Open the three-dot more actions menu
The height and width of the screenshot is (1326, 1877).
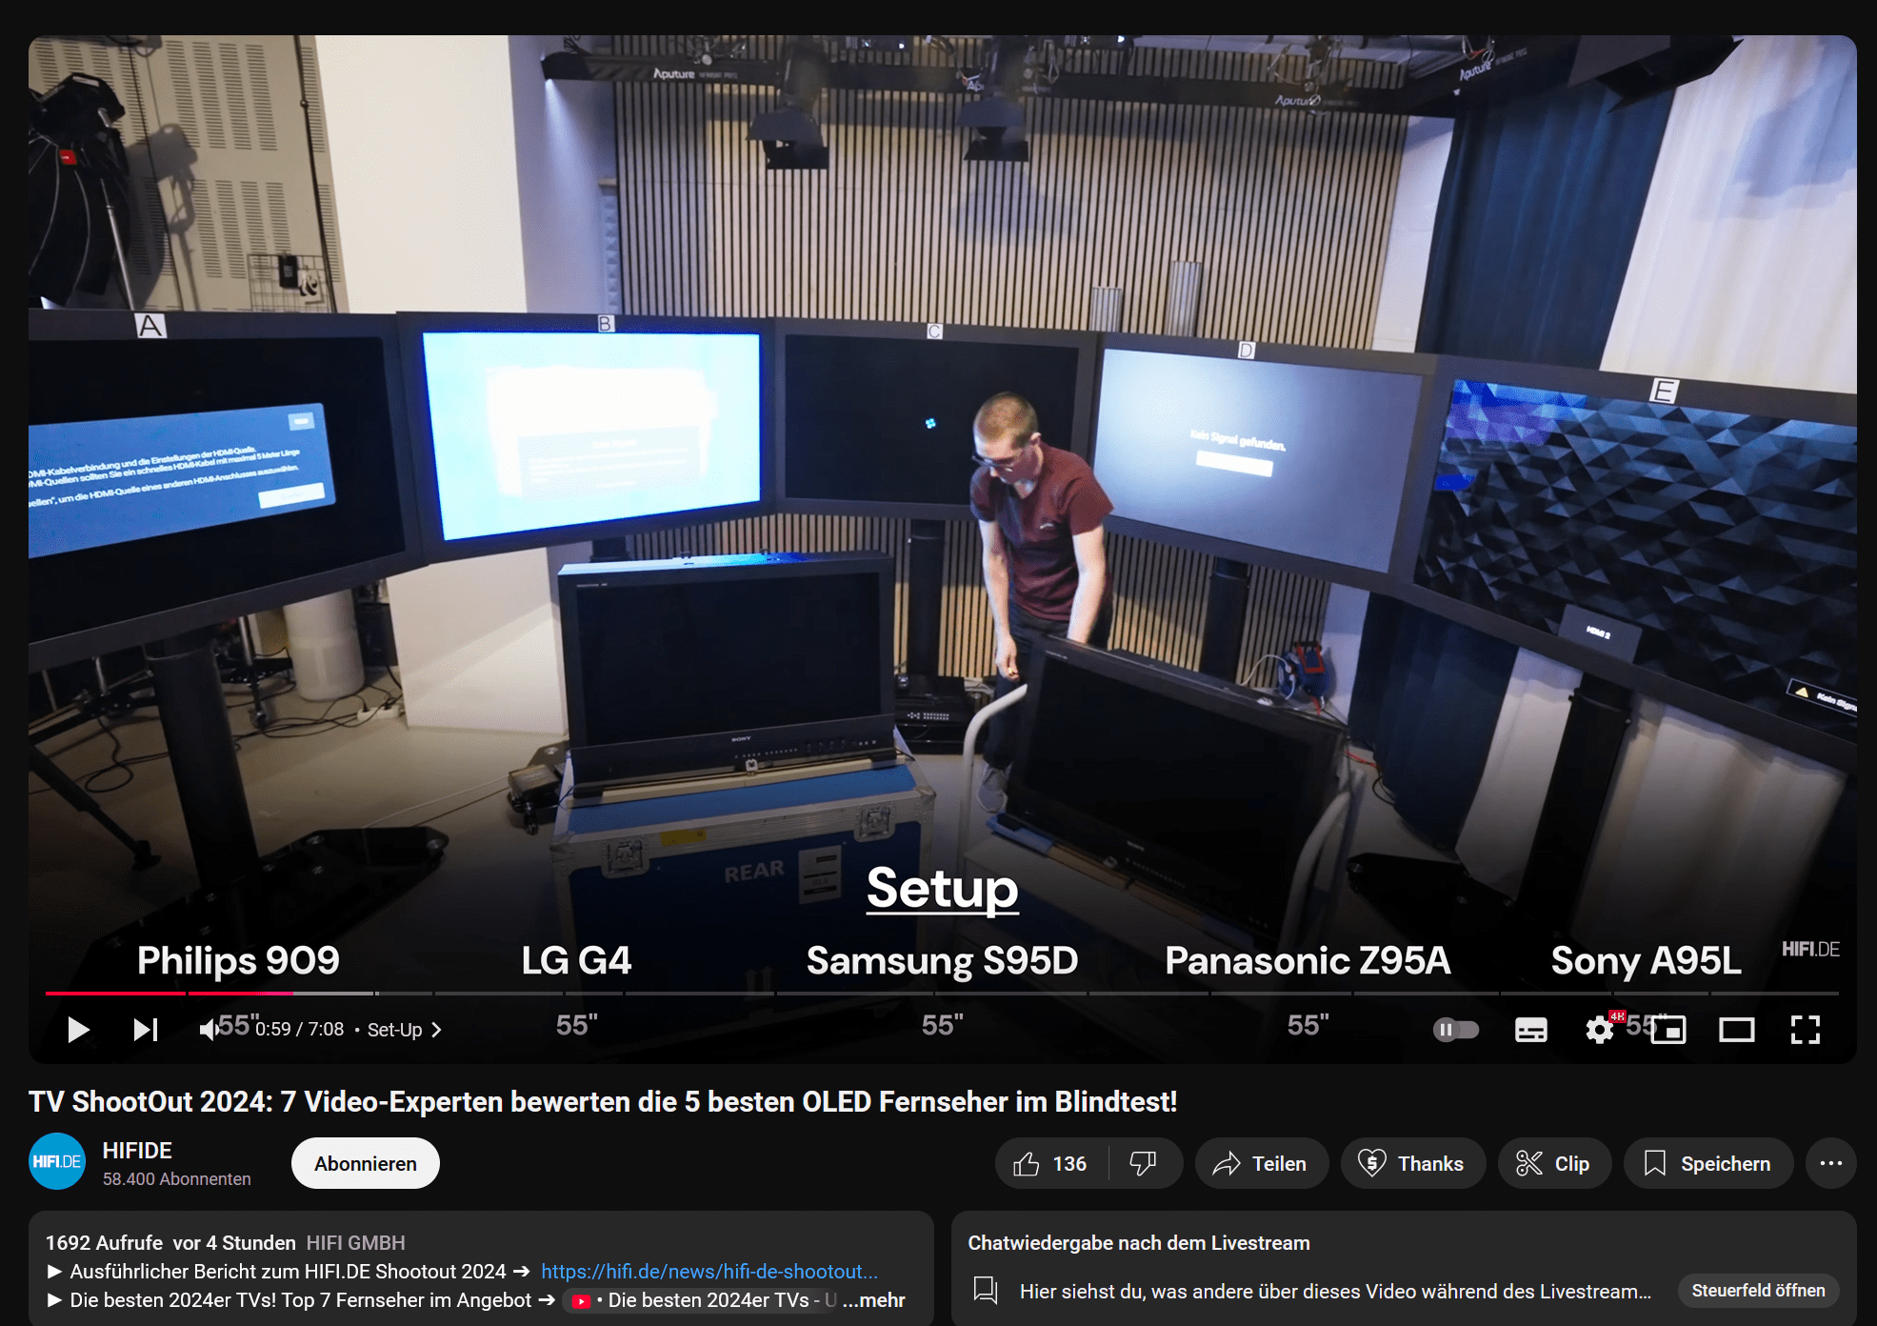(x=1830, y=1163)
